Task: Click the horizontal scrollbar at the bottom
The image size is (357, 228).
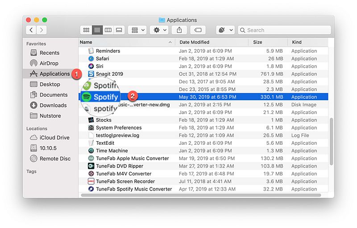Action: (x=201, y=195)
